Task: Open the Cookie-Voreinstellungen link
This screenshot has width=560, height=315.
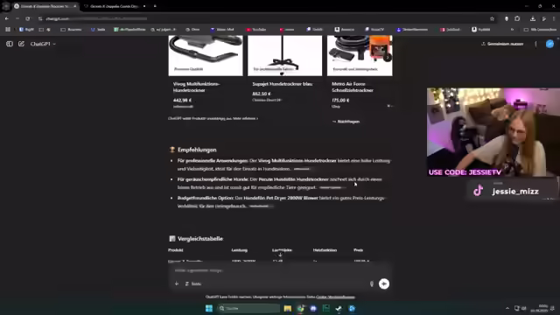Action: pos(335,297)
